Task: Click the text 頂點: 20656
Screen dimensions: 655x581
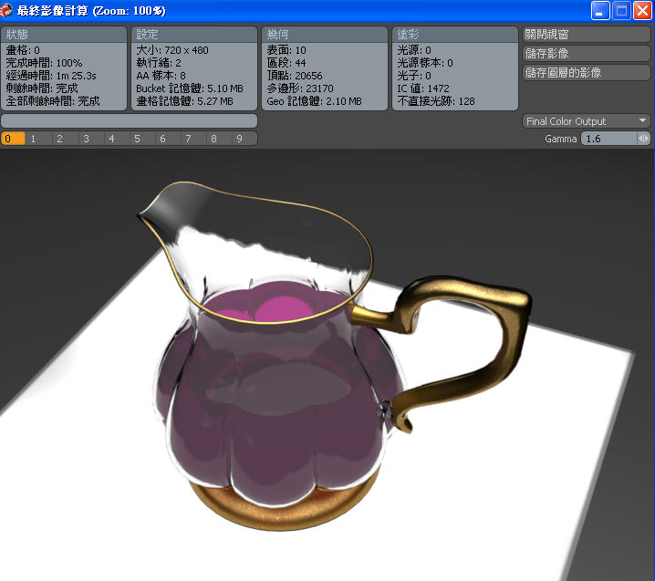Action: coord(295,76)
